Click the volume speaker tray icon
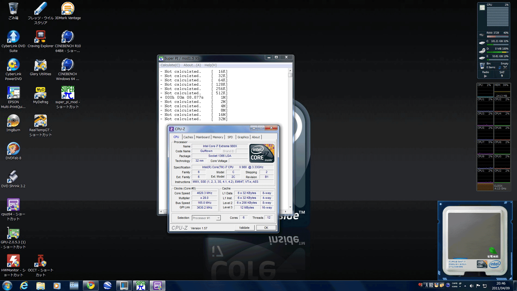 471,286
